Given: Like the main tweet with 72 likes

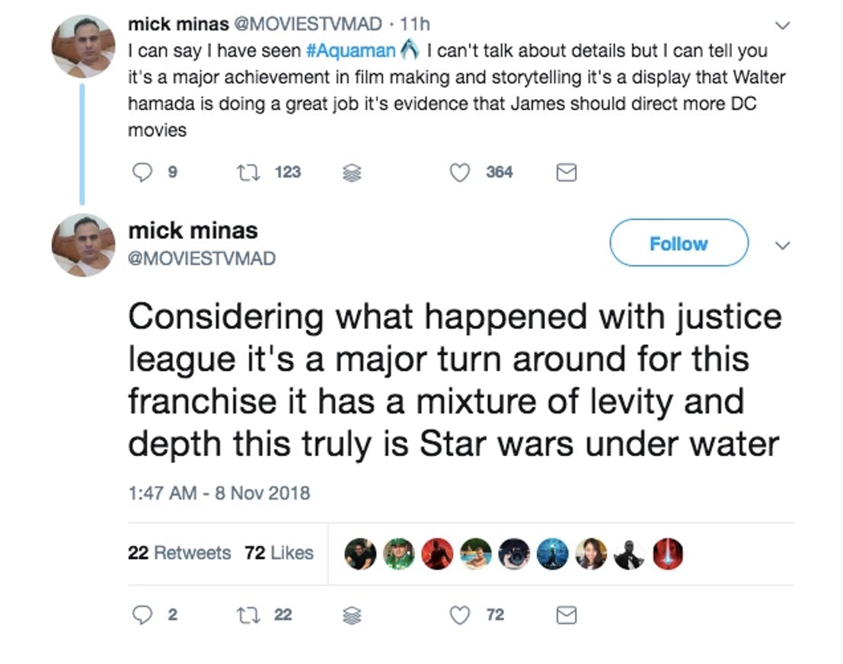Looking at the screenshot, I should click(459, 615).
